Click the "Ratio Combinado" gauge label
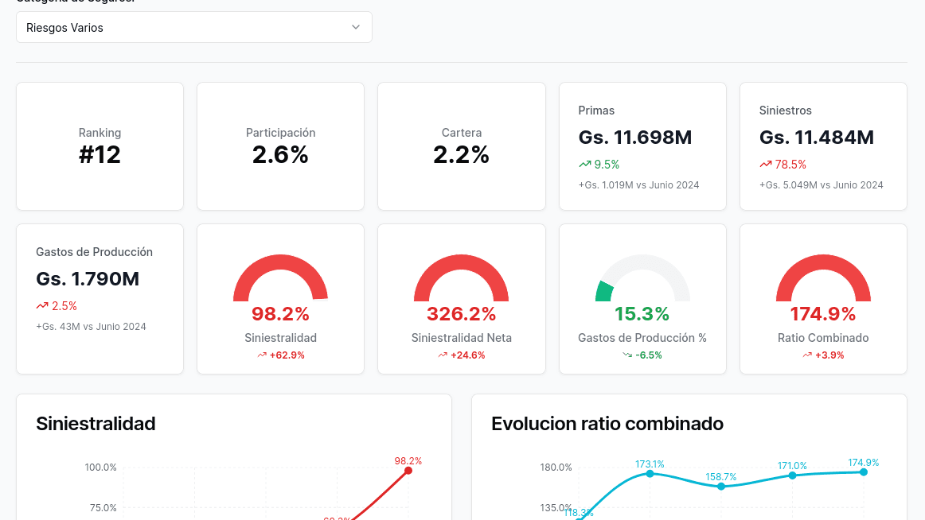The height and width of the screenshot is (520, 925). (823, 338)
